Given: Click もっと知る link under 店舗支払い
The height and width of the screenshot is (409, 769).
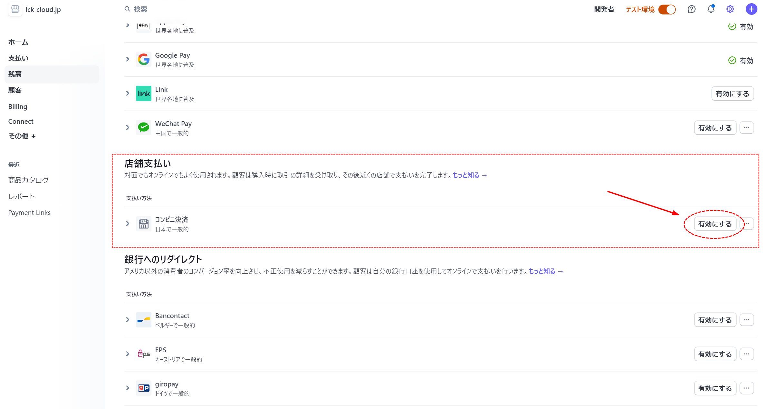Looking at the screenshot, I should [470, 175].
